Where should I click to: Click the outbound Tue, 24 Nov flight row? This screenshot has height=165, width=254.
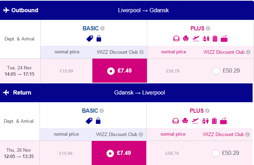(127, 71)
